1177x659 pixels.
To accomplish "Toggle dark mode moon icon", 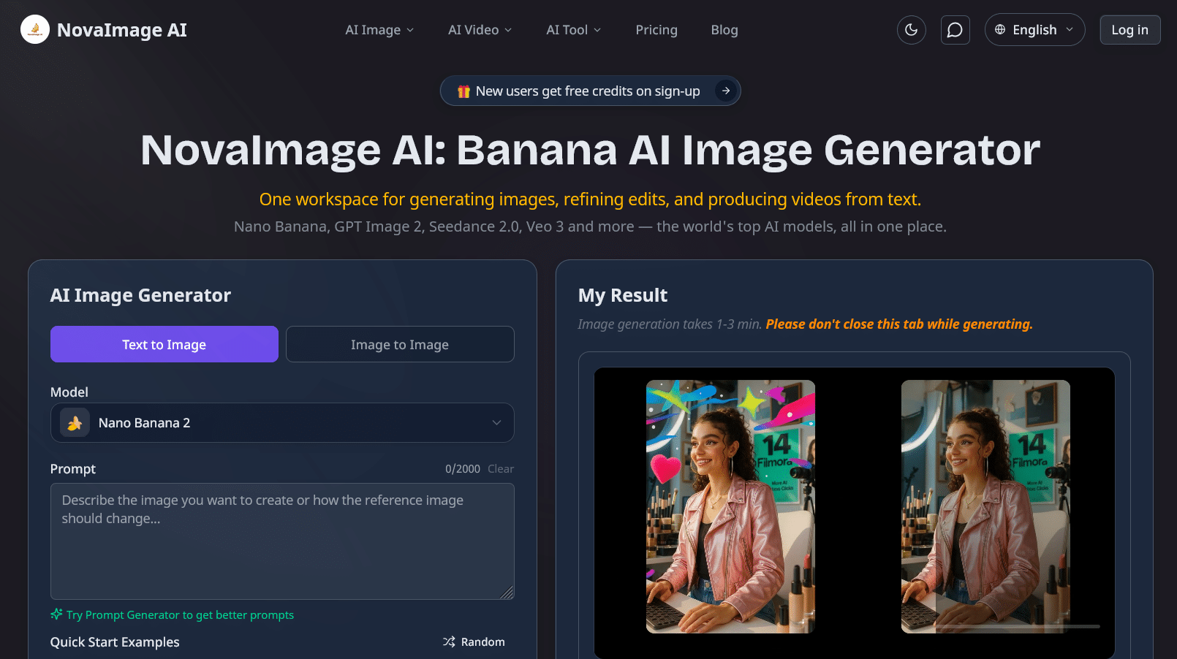I will click(911, 30).
